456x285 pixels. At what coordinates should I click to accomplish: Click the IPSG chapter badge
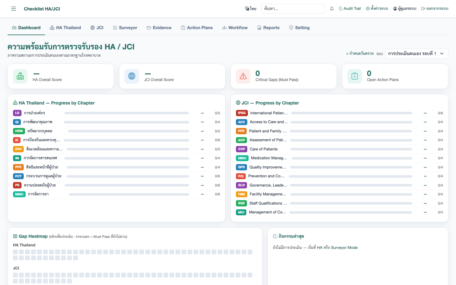coord(242,113)
